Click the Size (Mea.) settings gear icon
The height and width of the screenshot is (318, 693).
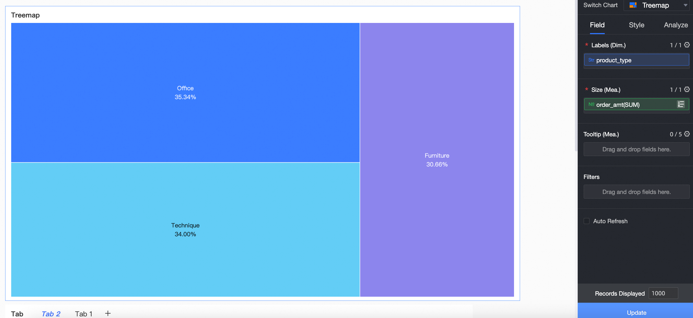pyautogui.click(x=687, y=90)
